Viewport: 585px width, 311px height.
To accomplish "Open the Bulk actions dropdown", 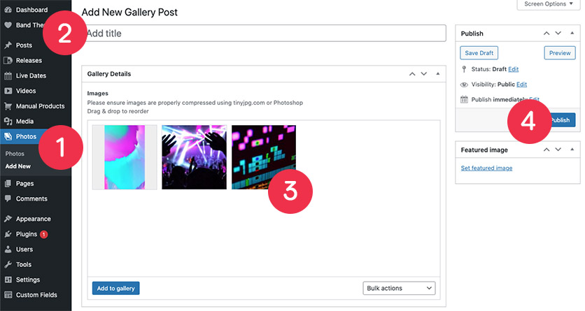I will tap(399, 288).
